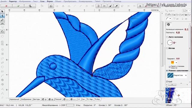Switch to the Плоский view tab

[x=58, y=99]
